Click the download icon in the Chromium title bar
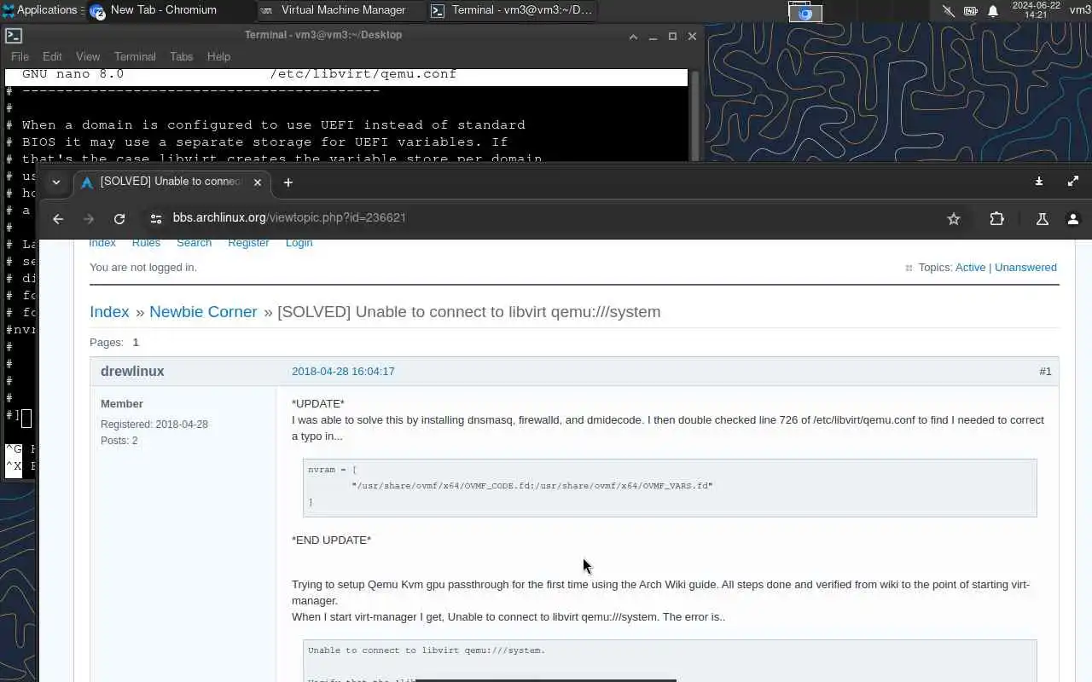 pos(1039,182)
